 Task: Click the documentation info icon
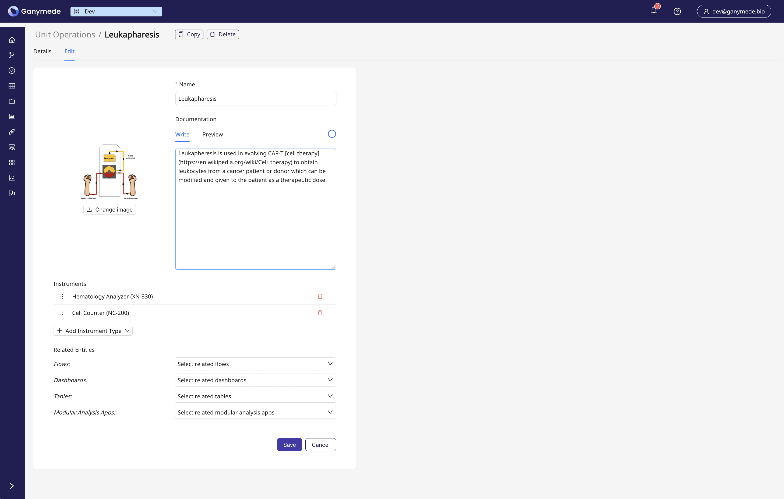[331, 134]
